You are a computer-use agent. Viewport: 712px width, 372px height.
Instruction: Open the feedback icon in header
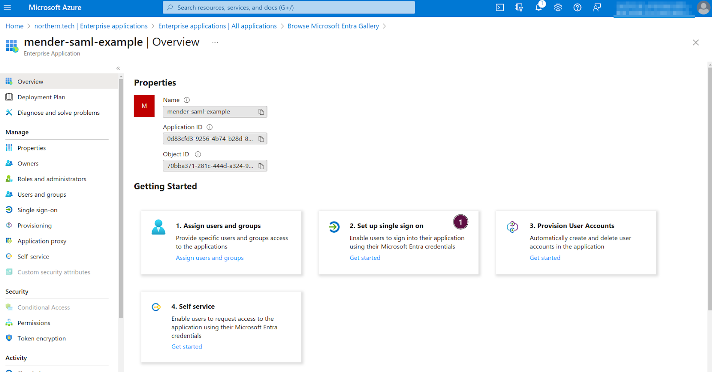tap(597, 8)
